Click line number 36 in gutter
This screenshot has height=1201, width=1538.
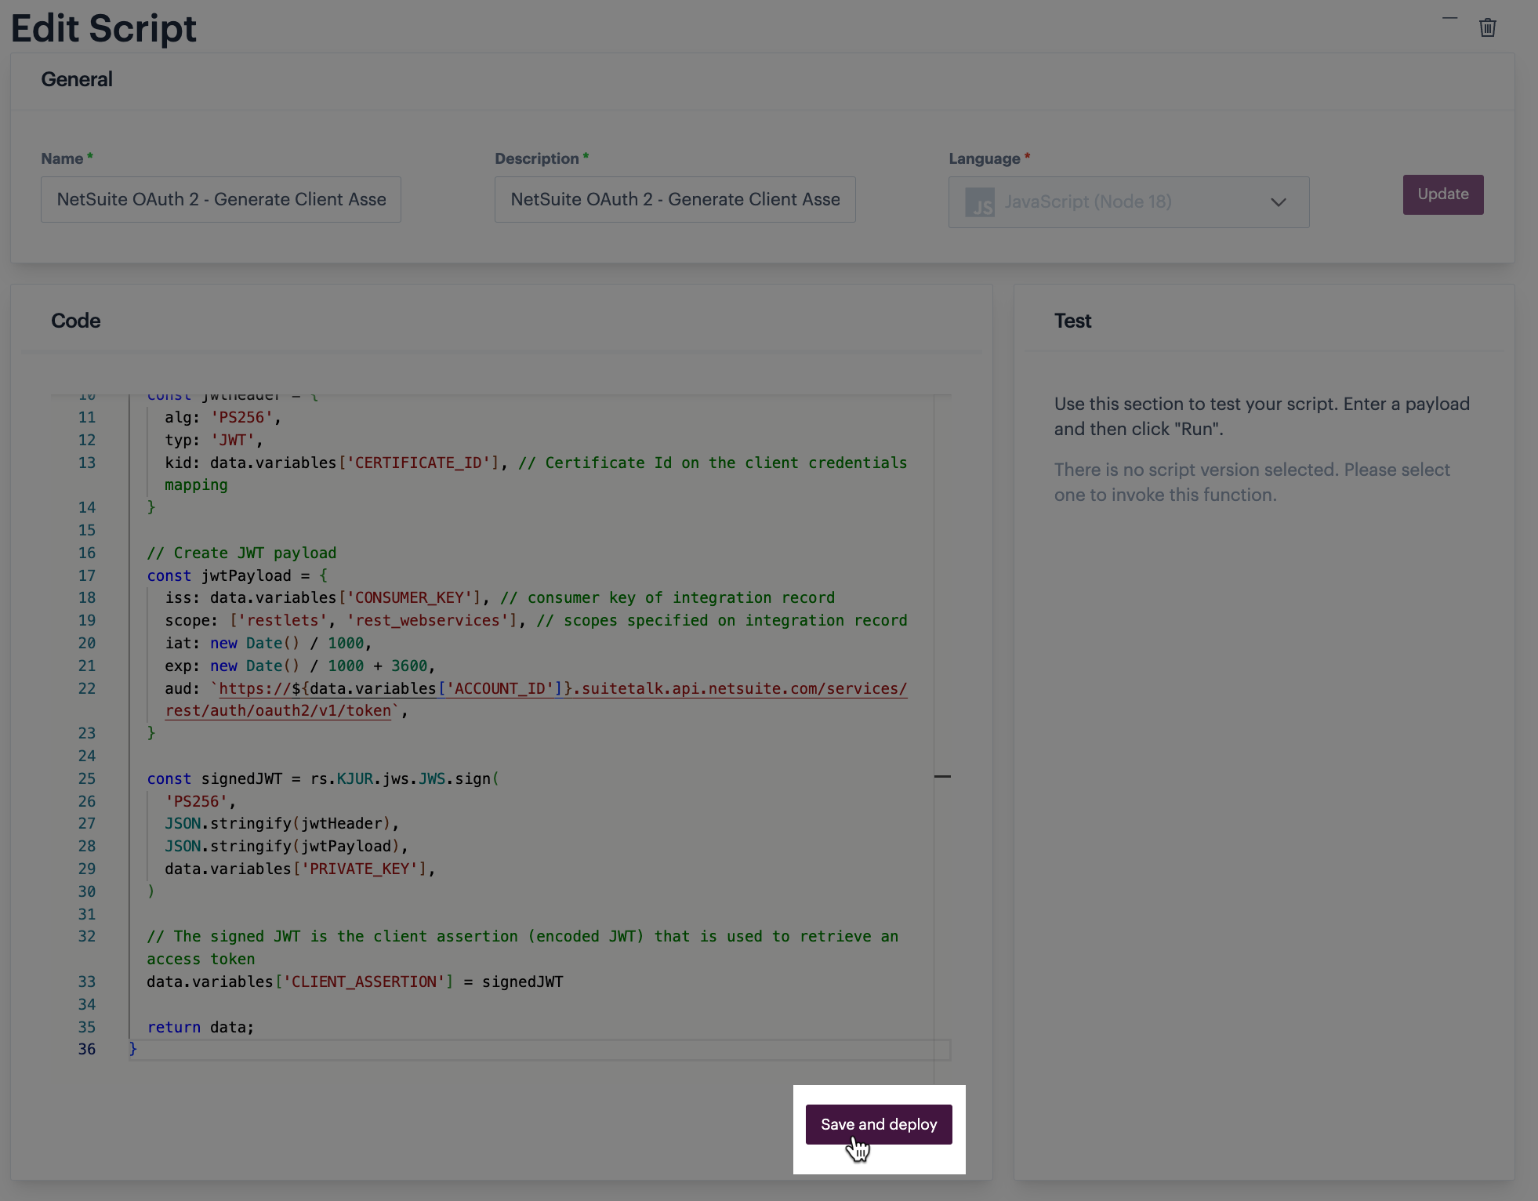[86, 1049]
